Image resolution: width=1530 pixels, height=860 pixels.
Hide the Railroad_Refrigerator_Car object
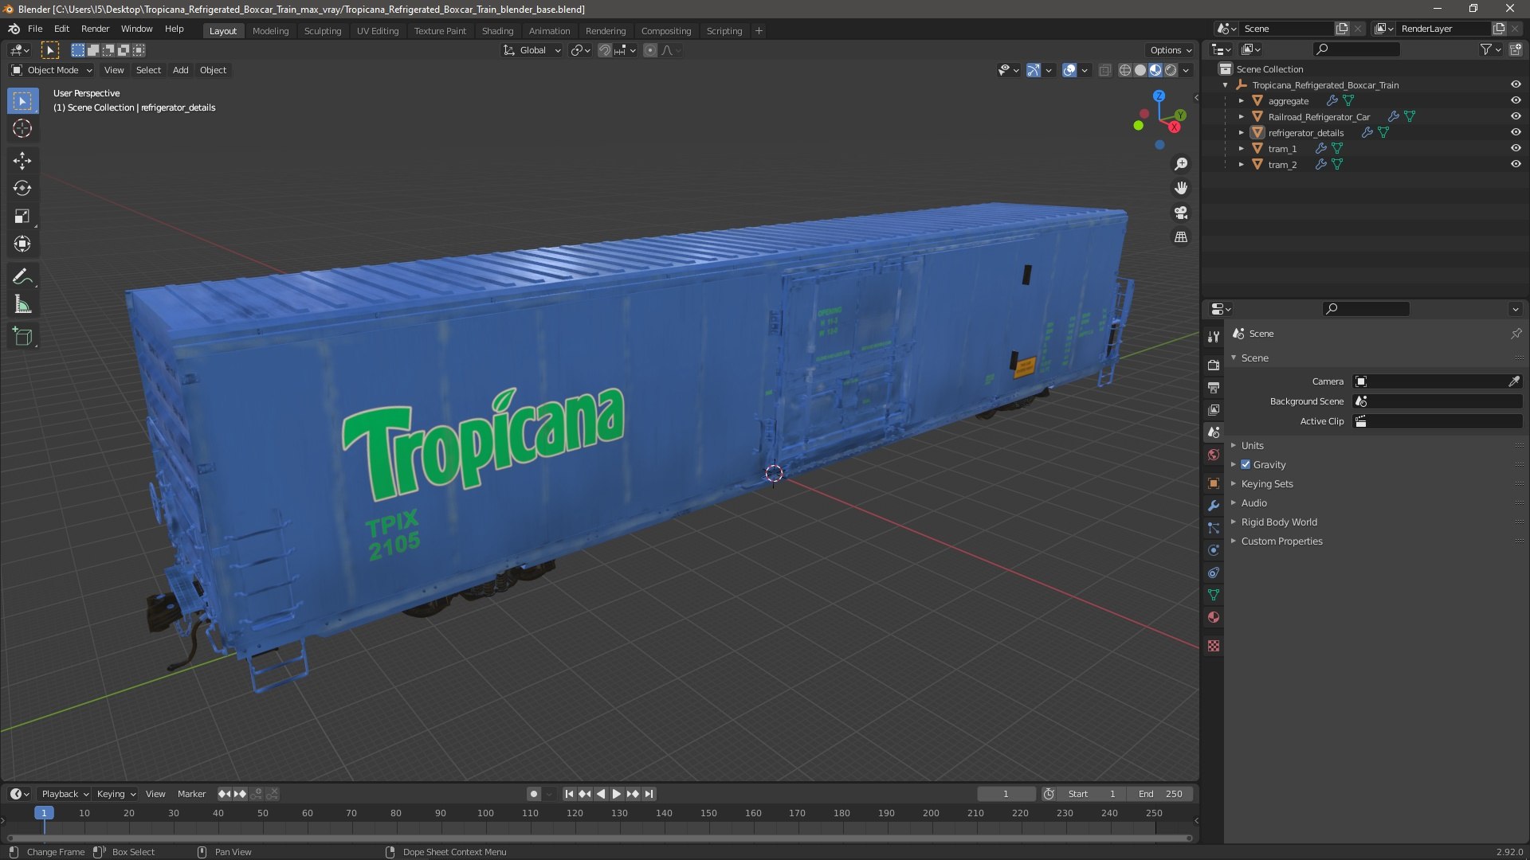click(1516, 116)
